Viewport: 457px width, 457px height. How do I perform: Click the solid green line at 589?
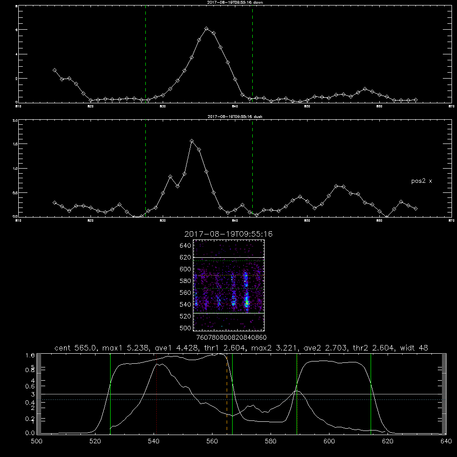point(297,394)
